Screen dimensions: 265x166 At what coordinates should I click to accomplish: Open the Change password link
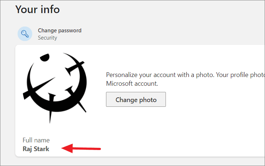[x=60, y=31]
